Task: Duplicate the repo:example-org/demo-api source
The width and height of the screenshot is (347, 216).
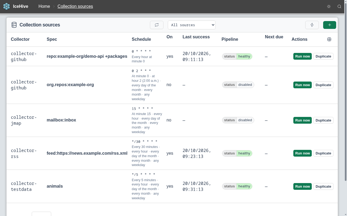Action: [x=323, y=56]
